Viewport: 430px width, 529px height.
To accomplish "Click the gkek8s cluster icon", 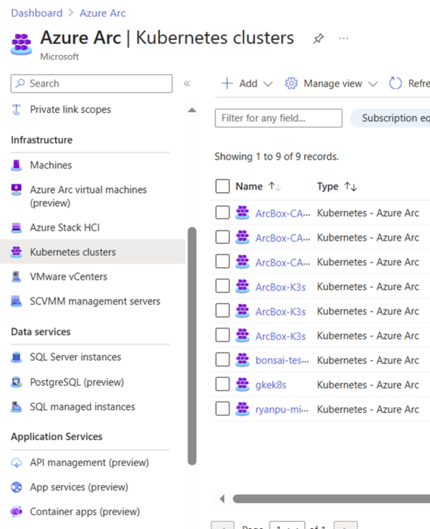I will [x=242, y=384].
